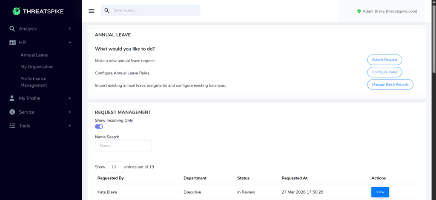Click the green shield icon beside Adam Blake
Image resolution: width=436 pixels, height=200 pixels.
point(359,11)
